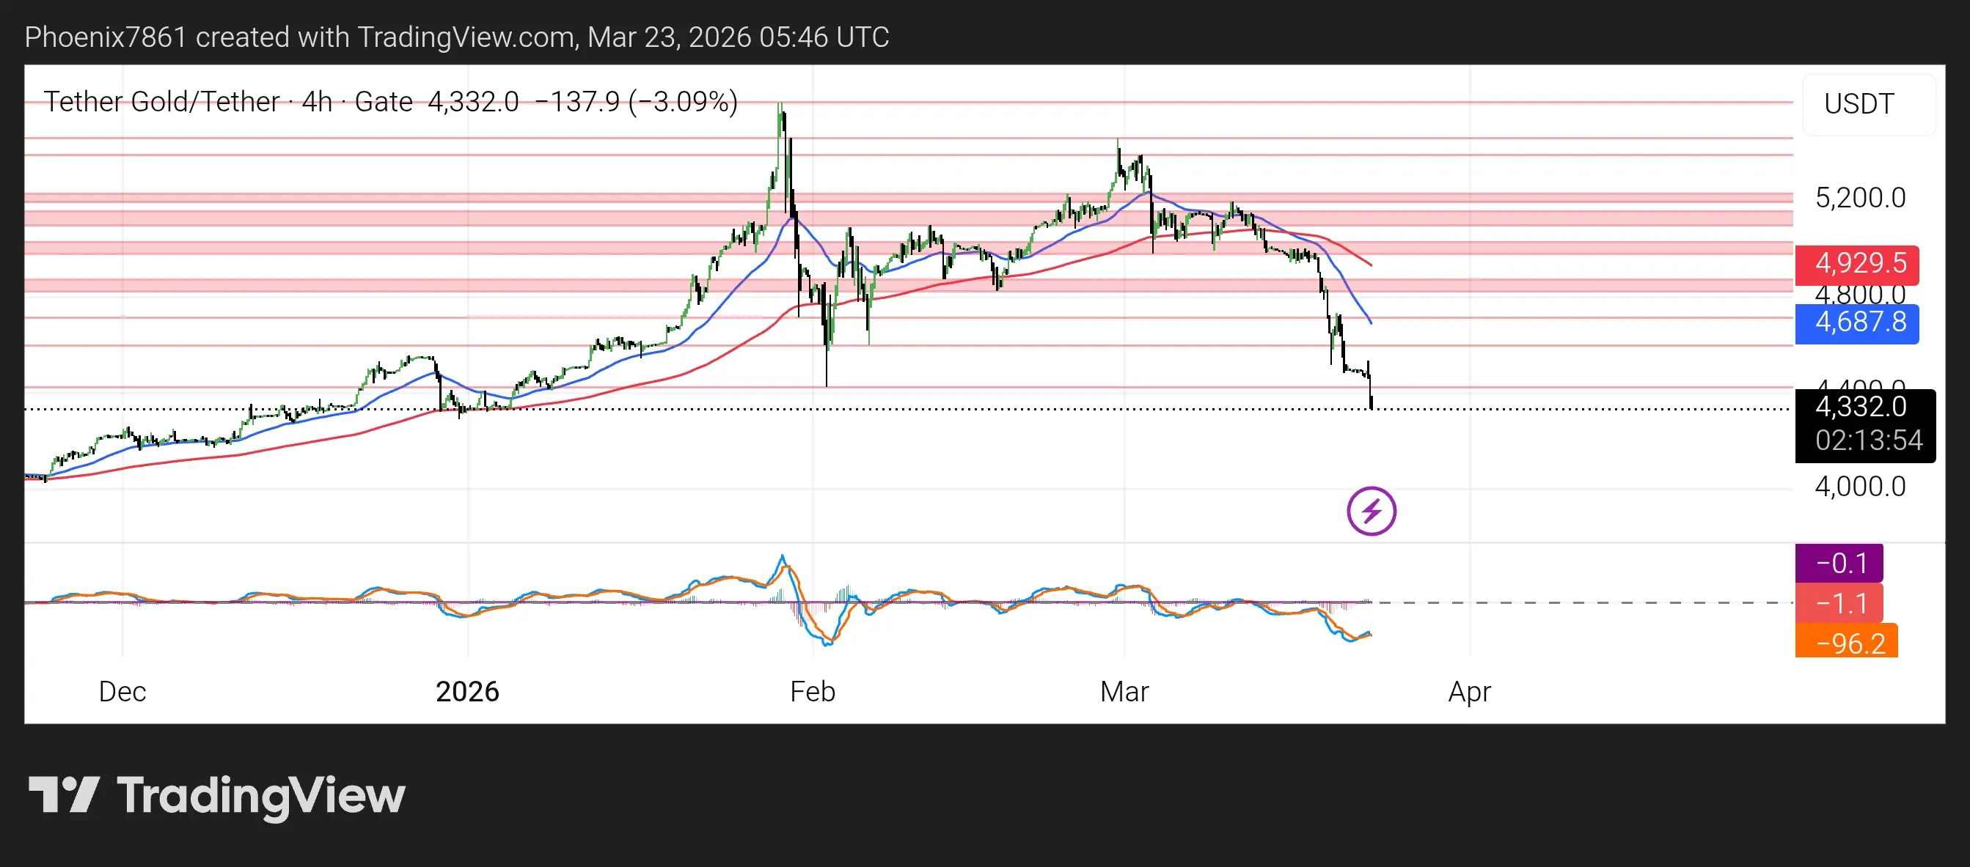
Task: Click the 02:13:54 candle countdown timer
Action: [1867, 440]
